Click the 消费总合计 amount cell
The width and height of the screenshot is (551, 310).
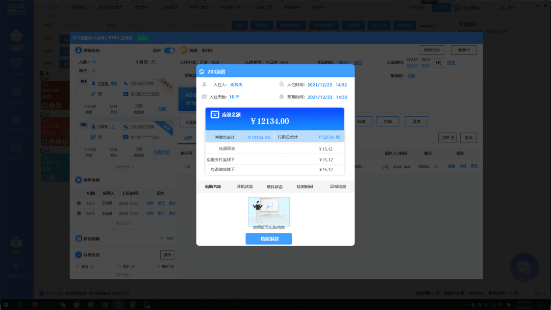click(240, 137)
